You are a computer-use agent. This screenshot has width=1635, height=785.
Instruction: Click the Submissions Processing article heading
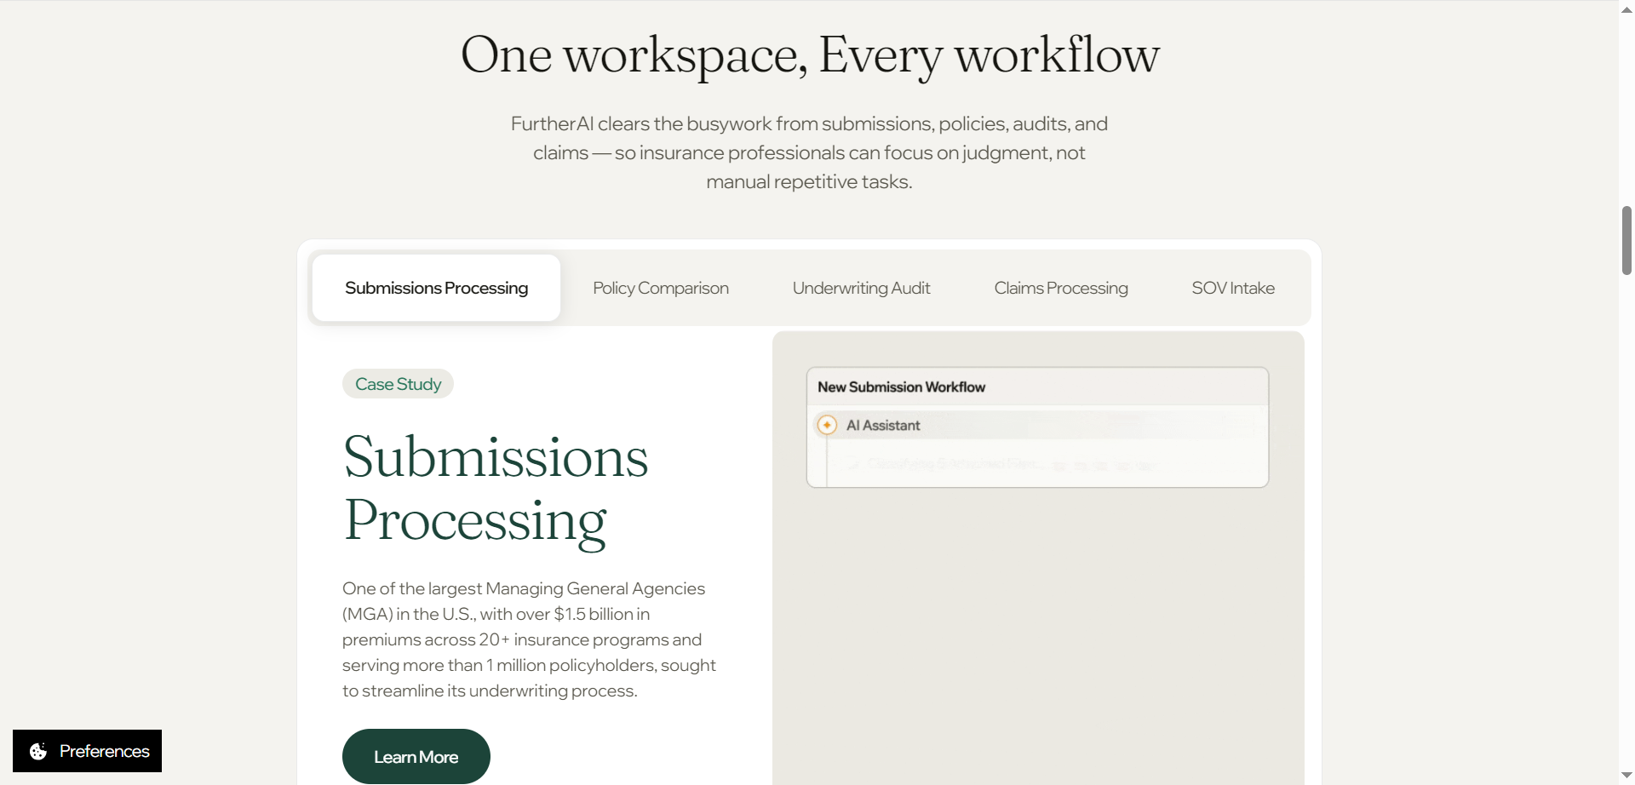[495, 488]
